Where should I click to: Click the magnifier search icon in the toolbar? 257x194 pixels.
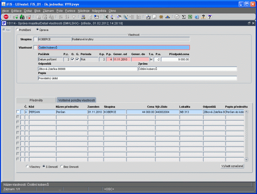[x=126, y=17]
